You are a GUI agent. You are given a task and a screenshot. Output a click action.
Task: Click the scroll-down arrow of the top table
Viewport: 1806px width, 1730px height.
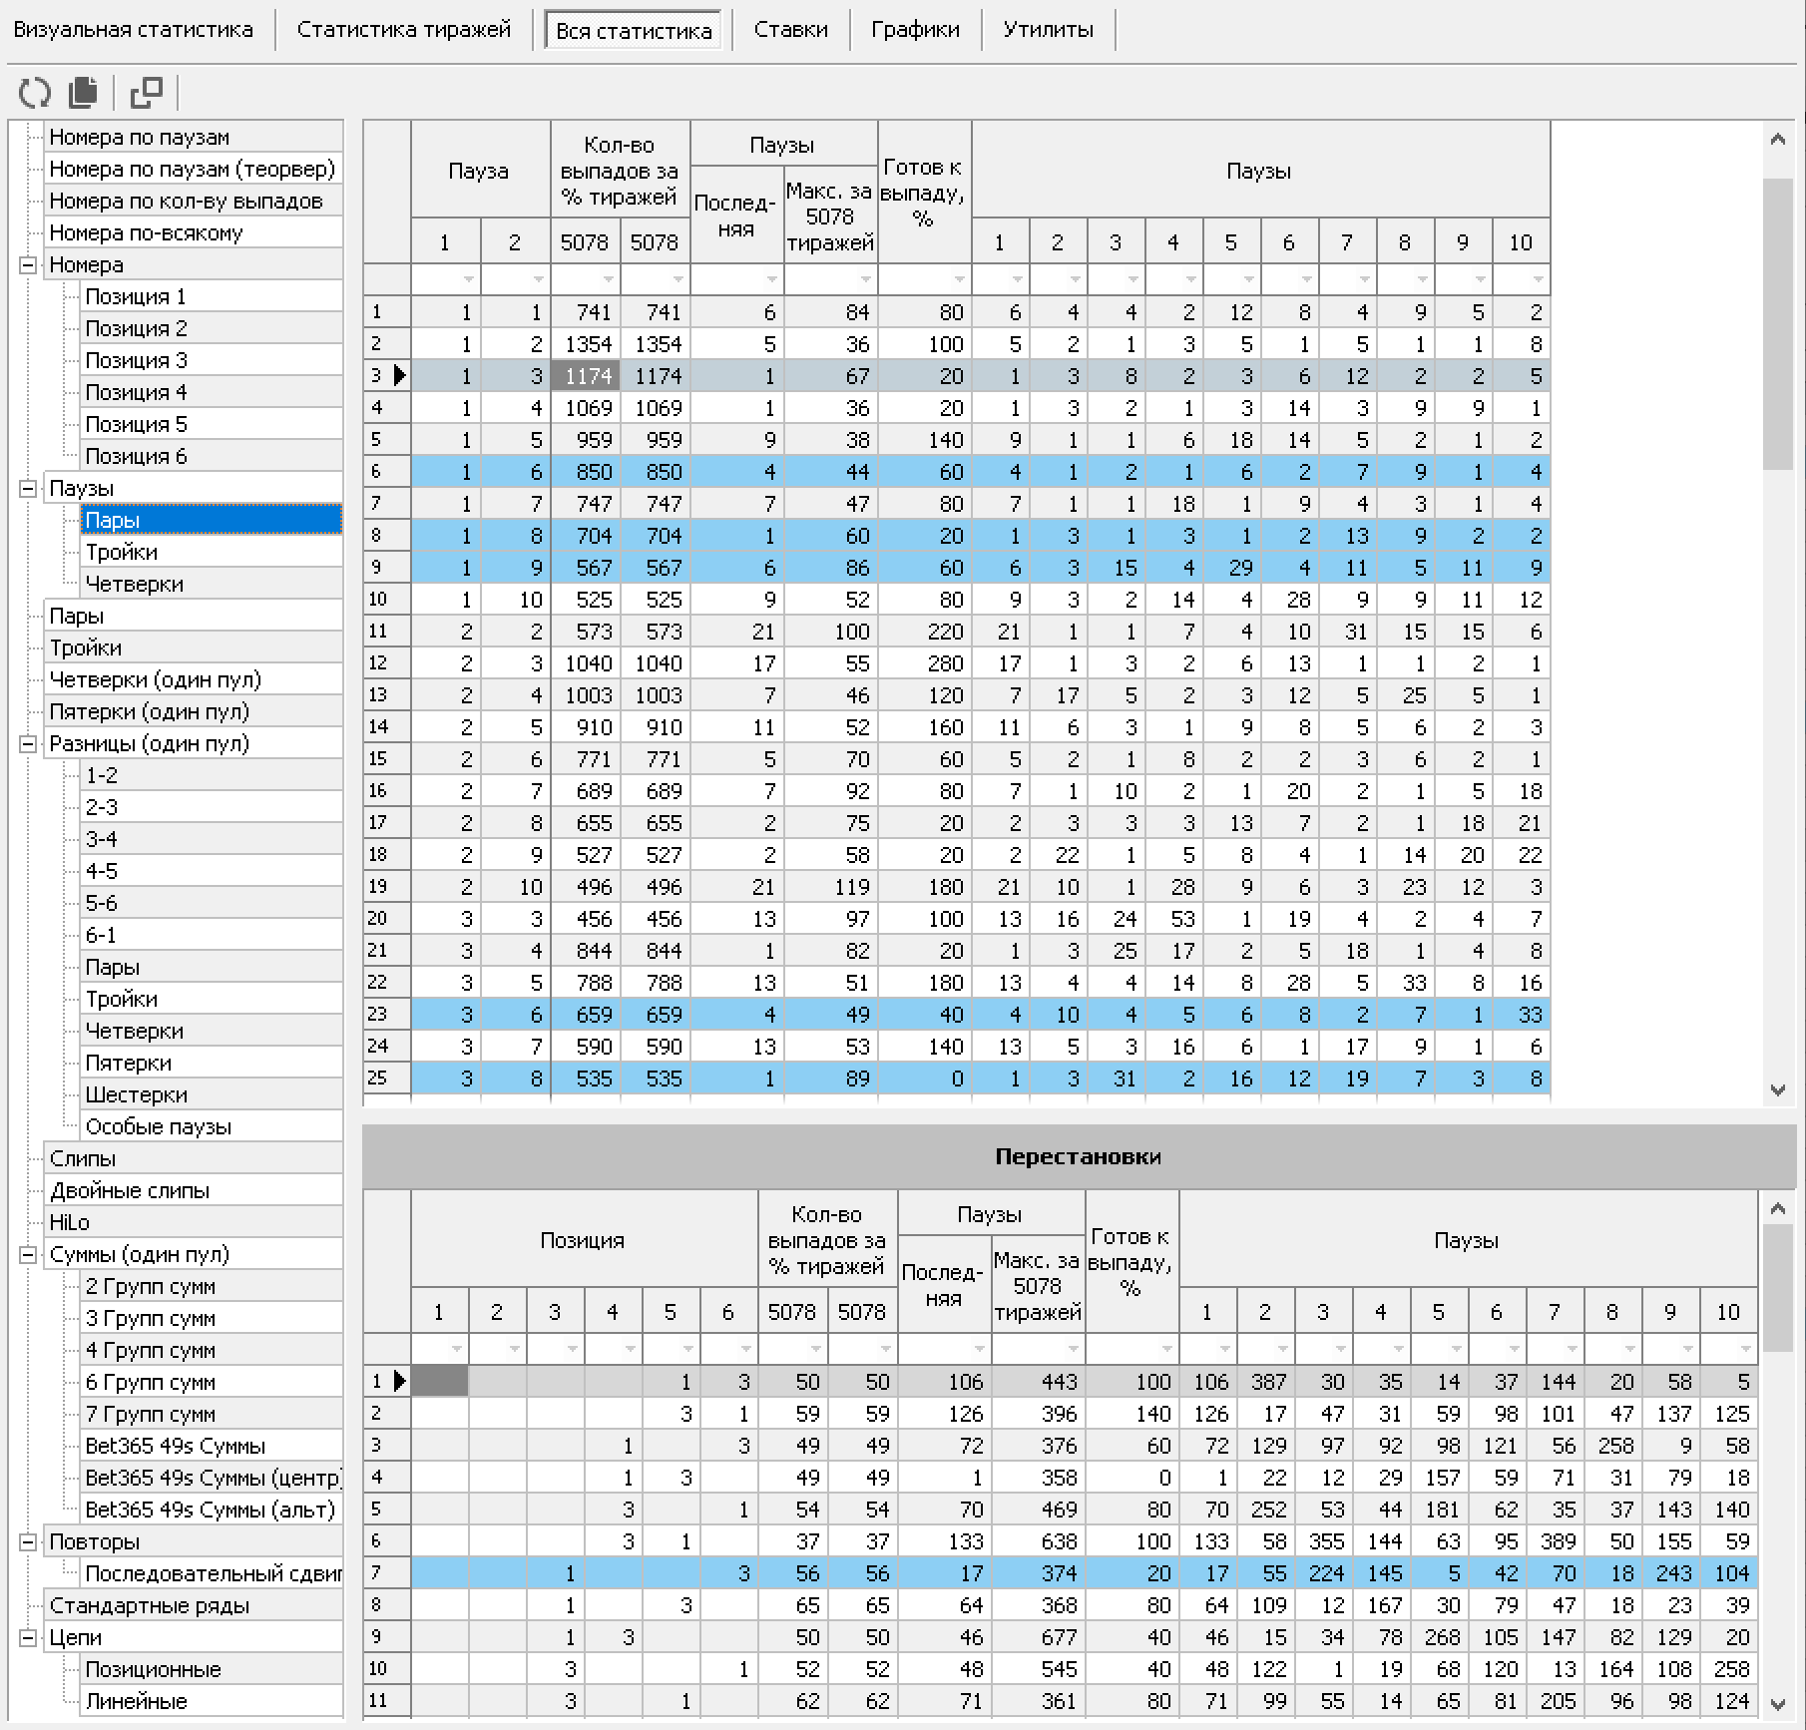pos(1777,1089)
